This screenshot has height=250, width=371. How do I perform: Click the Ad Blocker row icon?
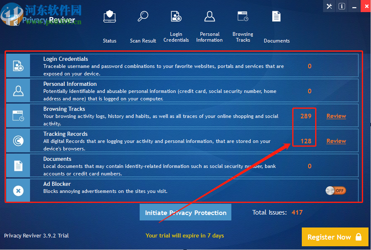click(18, 191)
